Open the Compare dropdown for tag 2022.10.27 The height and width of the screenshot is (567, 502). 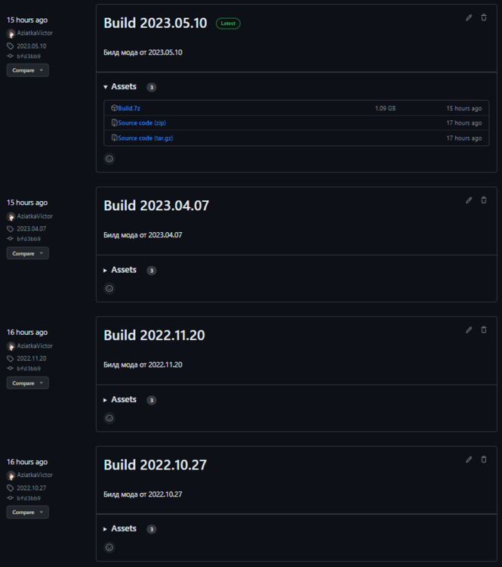tap(28, 513)
